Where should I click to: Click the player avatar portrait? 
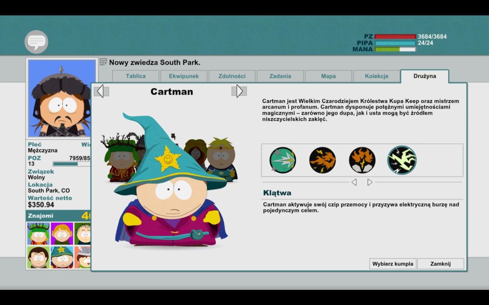(x=62, y=98)
